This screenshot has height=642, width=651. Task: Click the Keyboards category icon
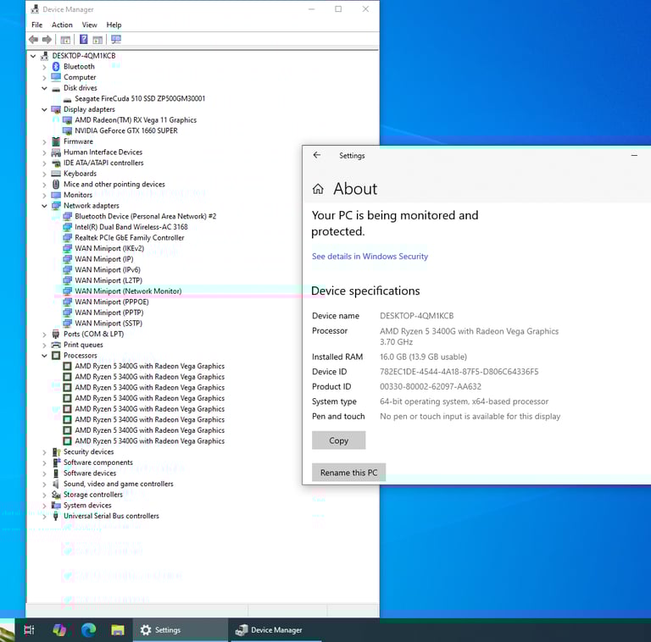click(56, 174)
